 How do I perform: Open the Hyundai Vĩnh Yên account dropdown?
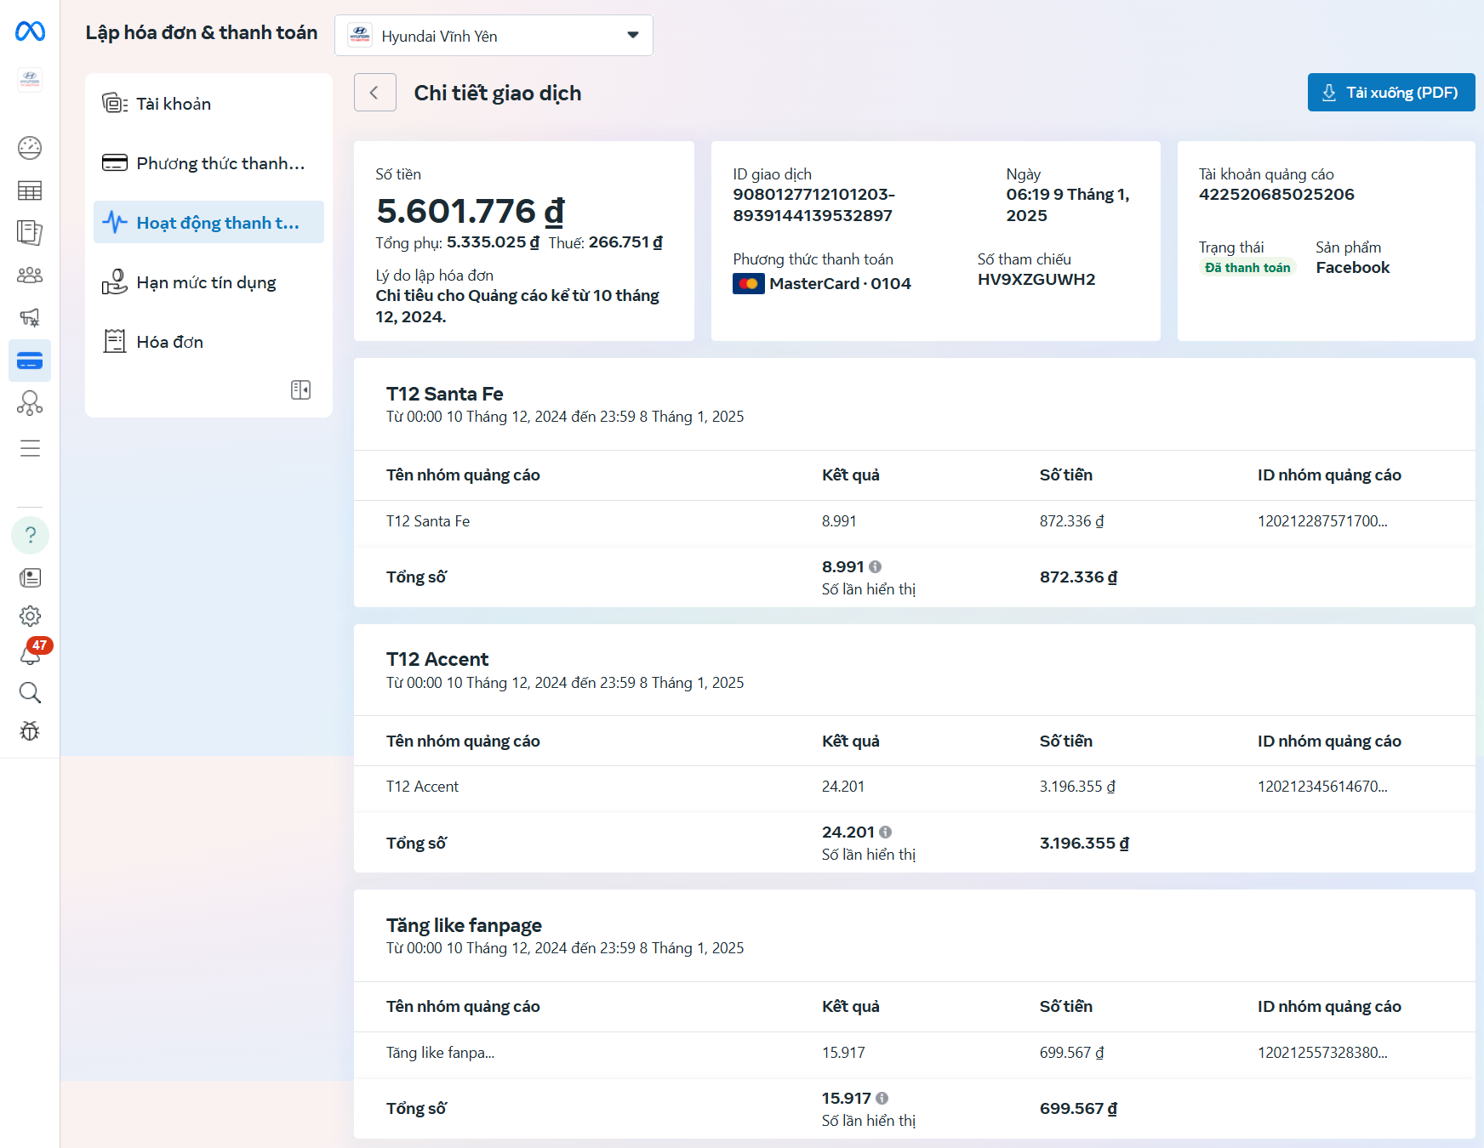click(494, 36)
